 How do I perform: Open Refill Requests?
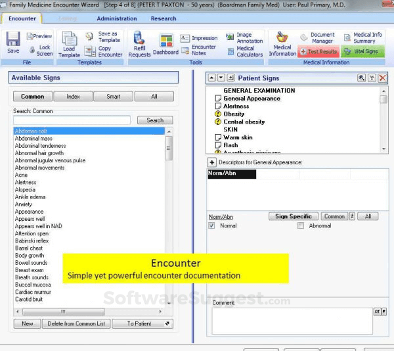(139, 44)
